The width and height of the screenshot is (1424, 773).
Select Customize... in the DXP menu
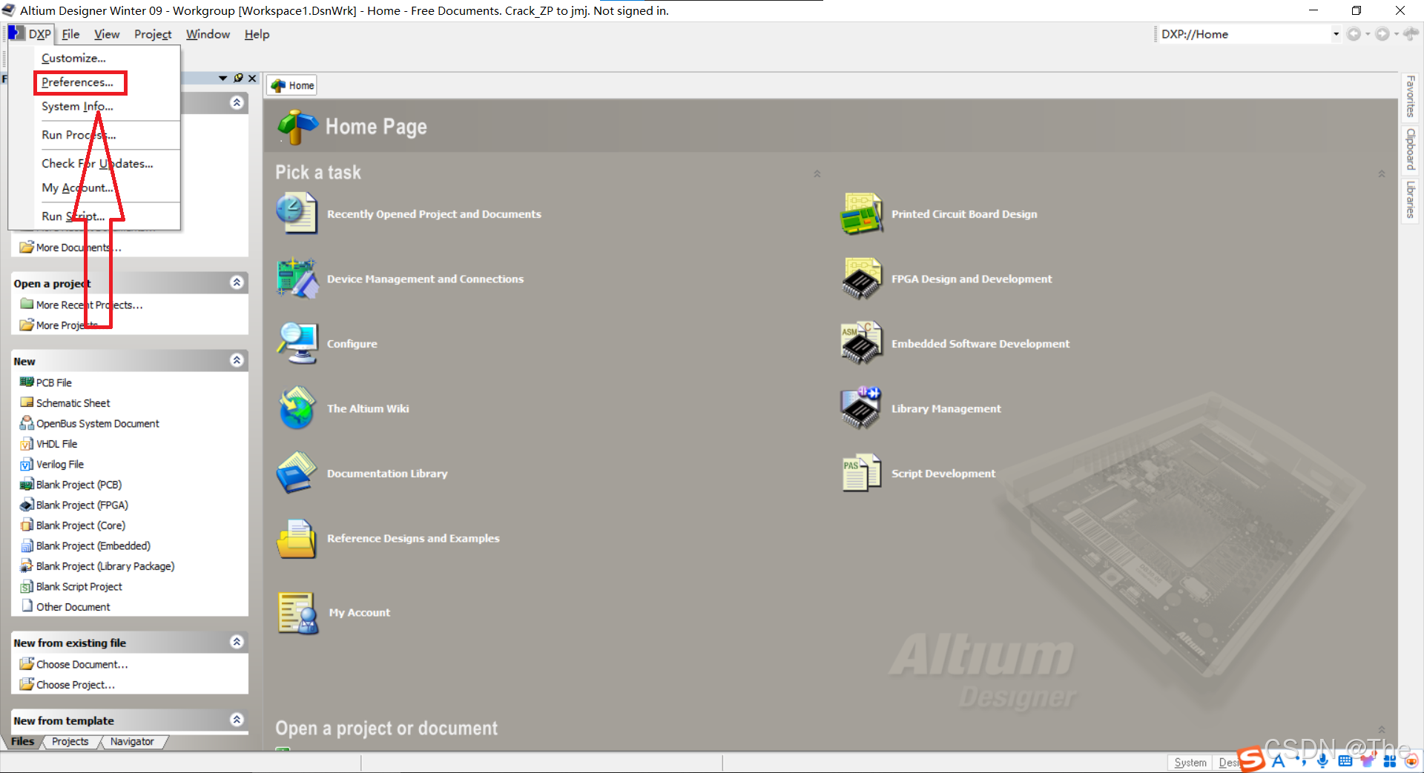coord(73,58)
